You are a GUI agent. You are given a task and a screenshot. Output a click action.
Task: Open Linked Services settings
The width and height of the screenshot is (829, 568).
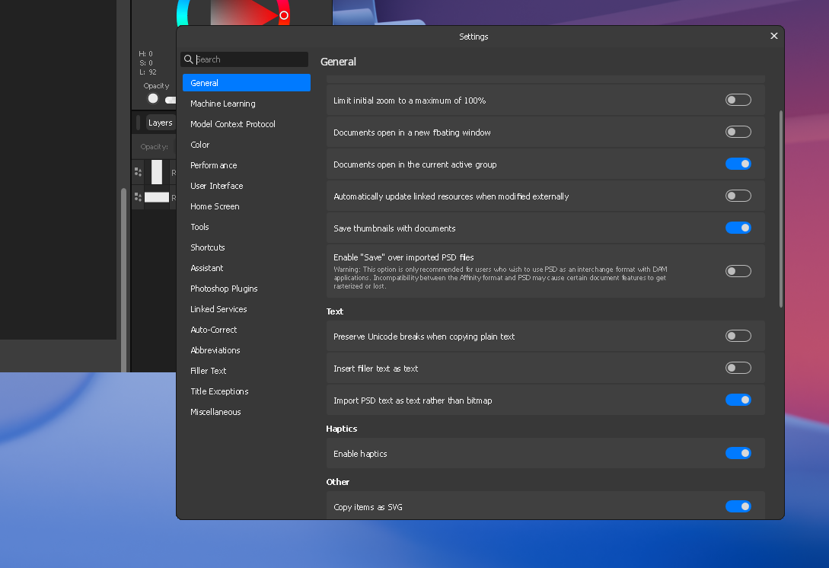[247, 309]
